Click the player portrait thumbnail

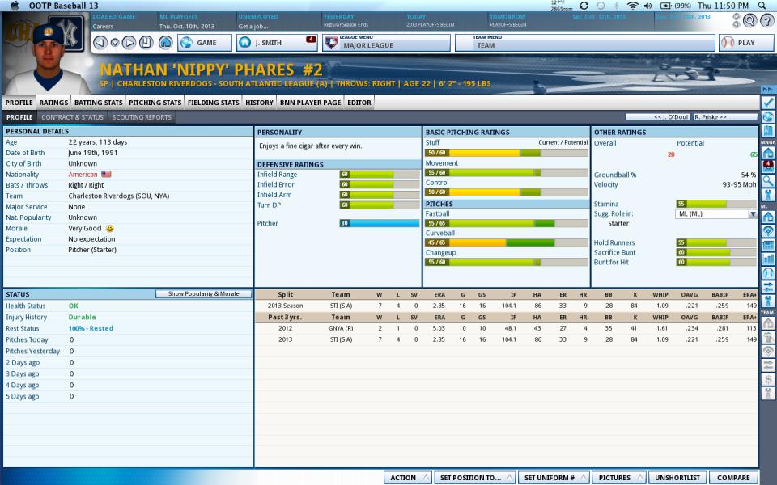[x=46, y=53]
